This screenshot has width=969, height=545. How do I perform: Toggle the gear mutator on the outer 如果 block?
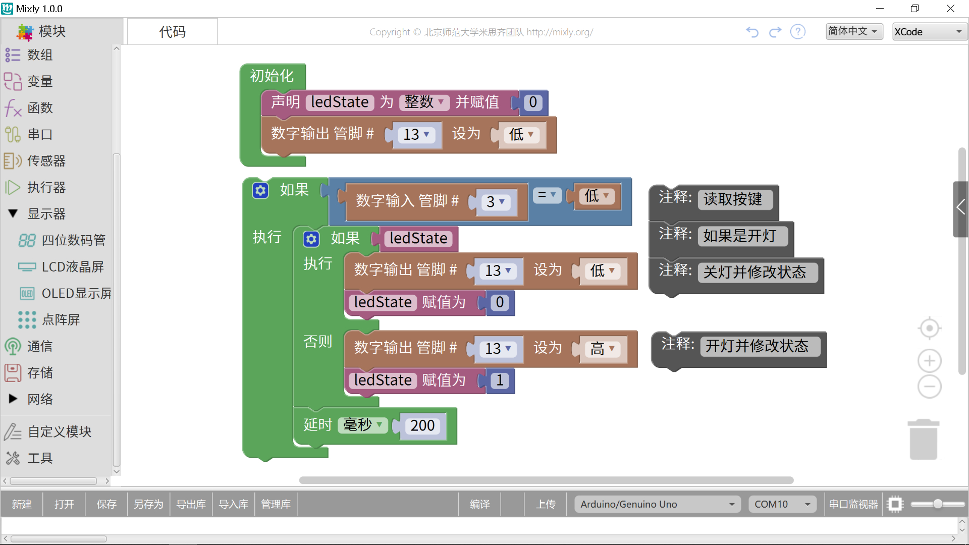[x=260, y=190]
